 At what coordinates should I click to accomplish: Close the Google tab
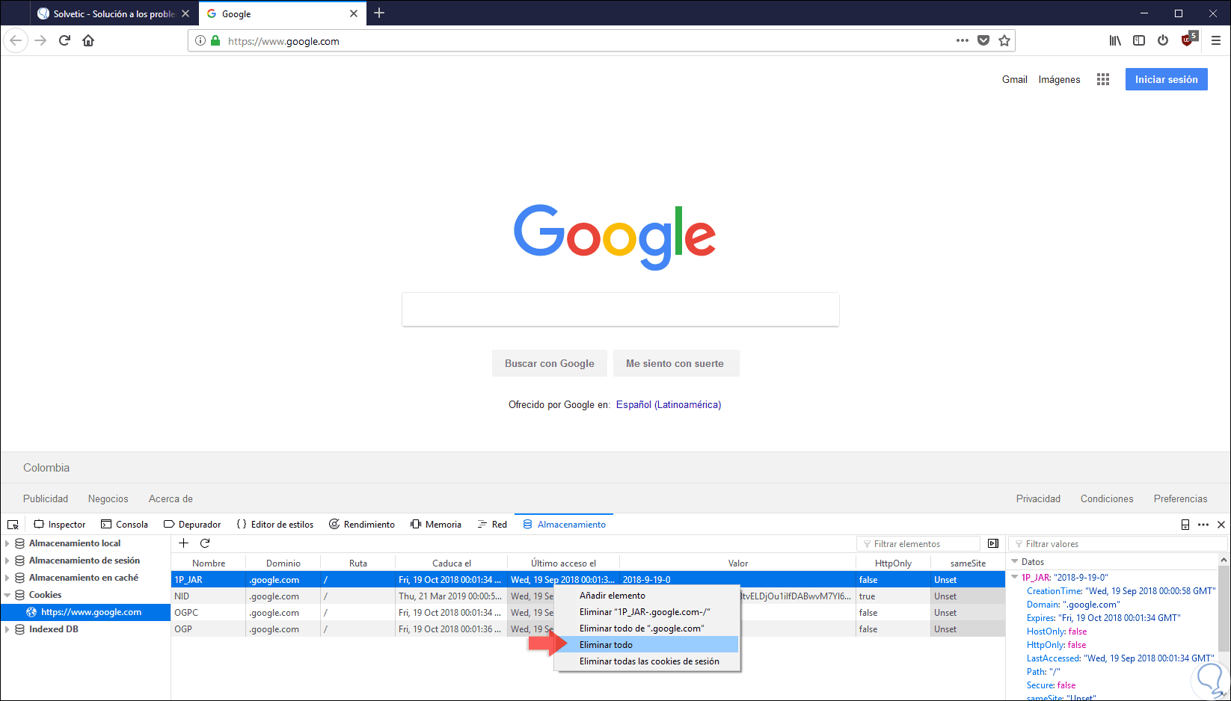(354, 13)
